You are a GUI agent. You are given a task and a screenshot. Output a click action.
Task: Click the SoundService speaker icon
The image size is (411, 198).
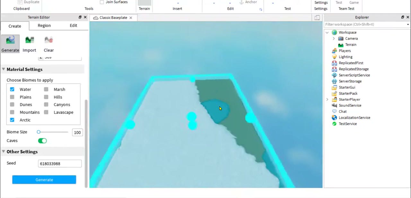pyautogui.click(x=334, y=105)
